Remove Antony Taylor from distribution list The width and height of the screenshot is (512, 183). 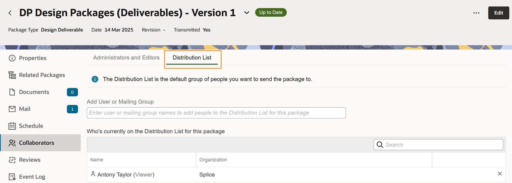[x=500, y=174]
